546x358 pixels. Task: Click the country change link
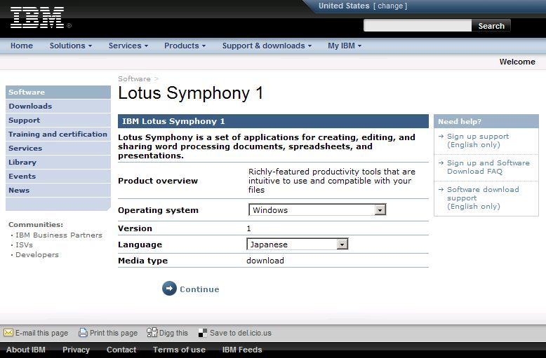point(390,6)
